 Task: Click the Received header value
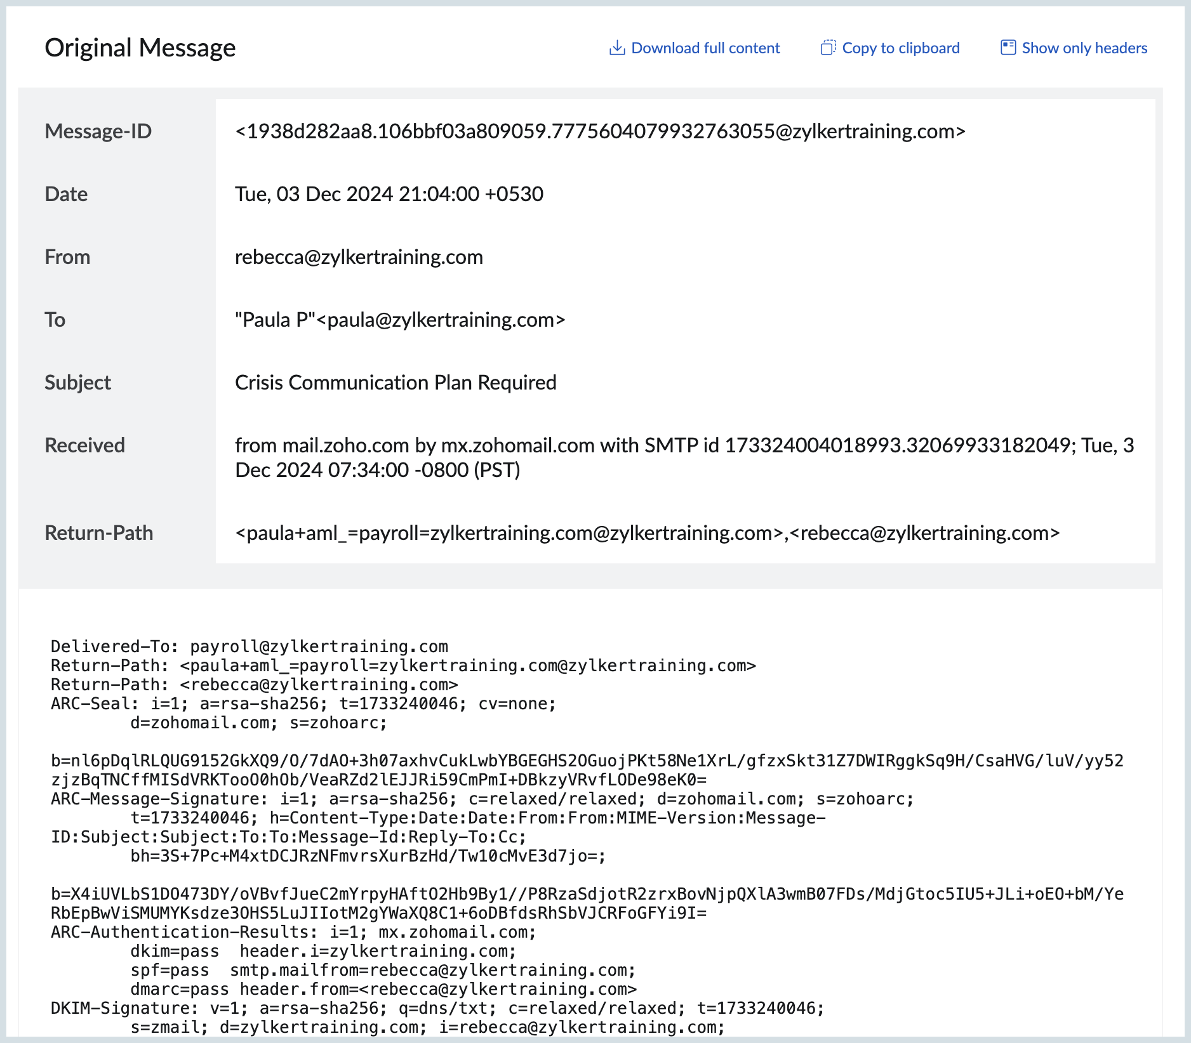(684, 457)
